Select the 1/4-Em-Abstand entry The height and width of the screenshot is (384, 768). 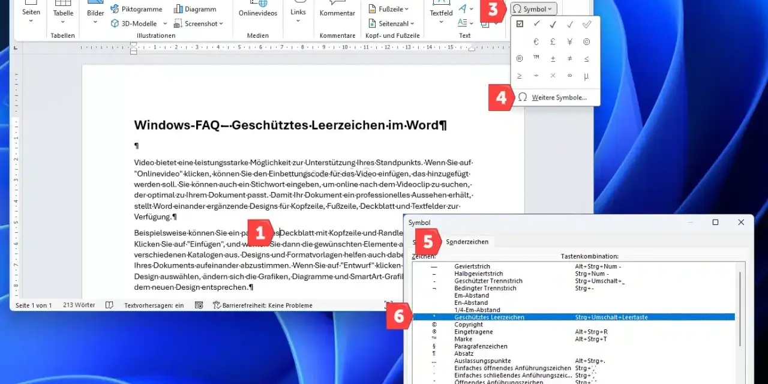pyautogui.click(x=574, y=310)
